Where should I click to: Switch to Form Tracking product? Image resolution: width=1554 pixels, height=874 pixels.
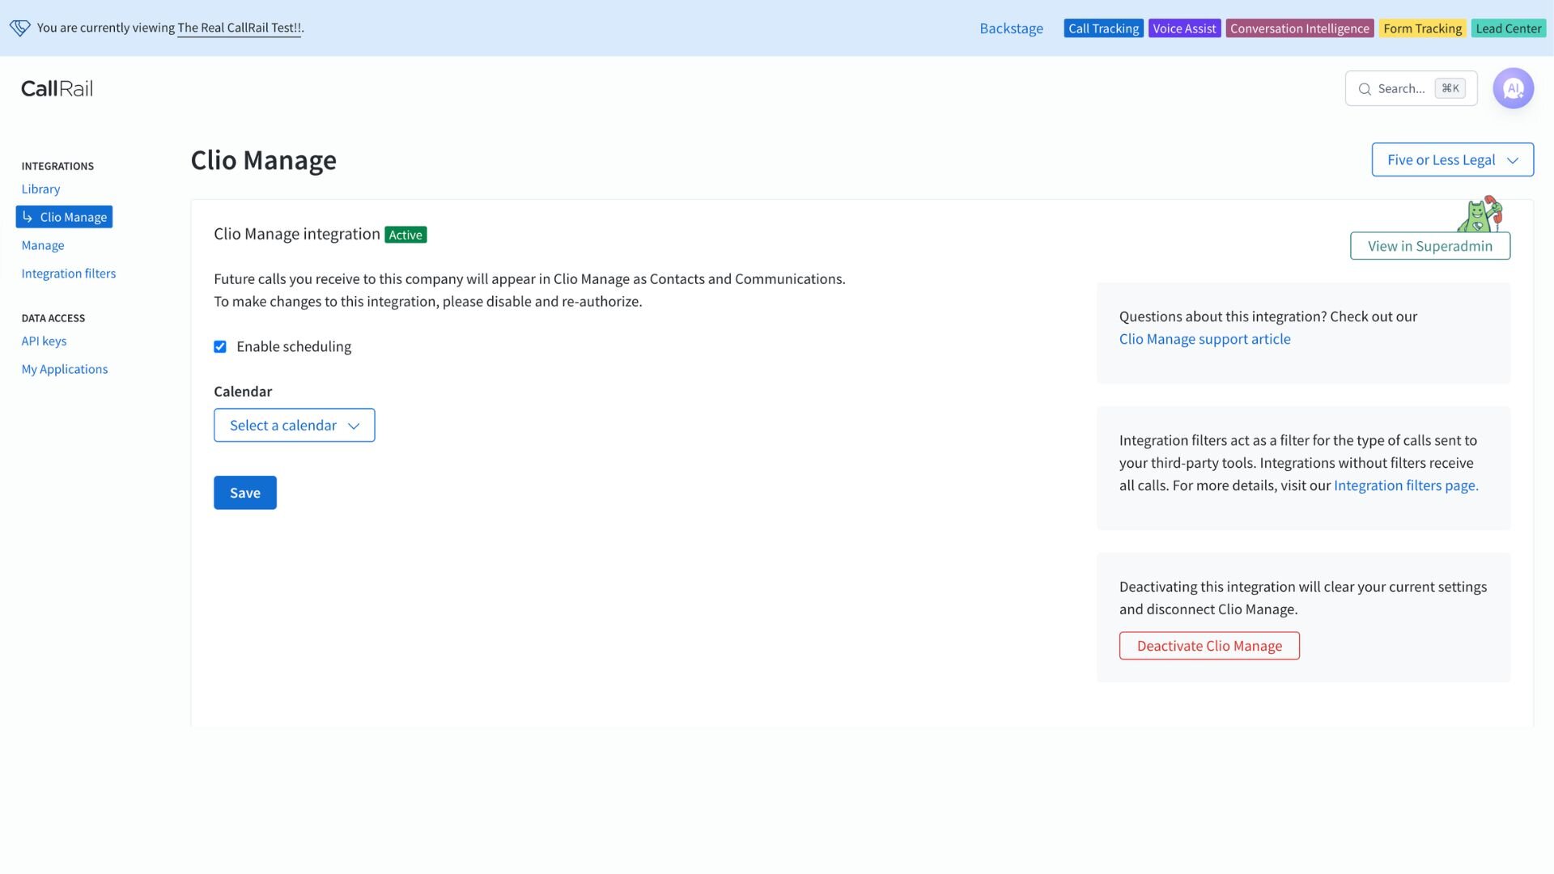(1422, 28)
